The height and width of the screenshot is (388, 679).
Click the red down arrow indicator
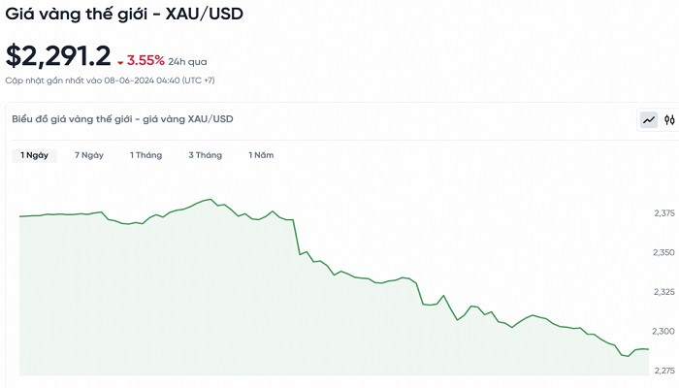coord(120,62)
